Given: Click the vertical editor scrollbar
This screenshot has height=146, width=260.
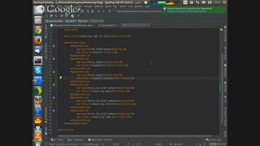Looking at the screenshot, I should [222, 88].
